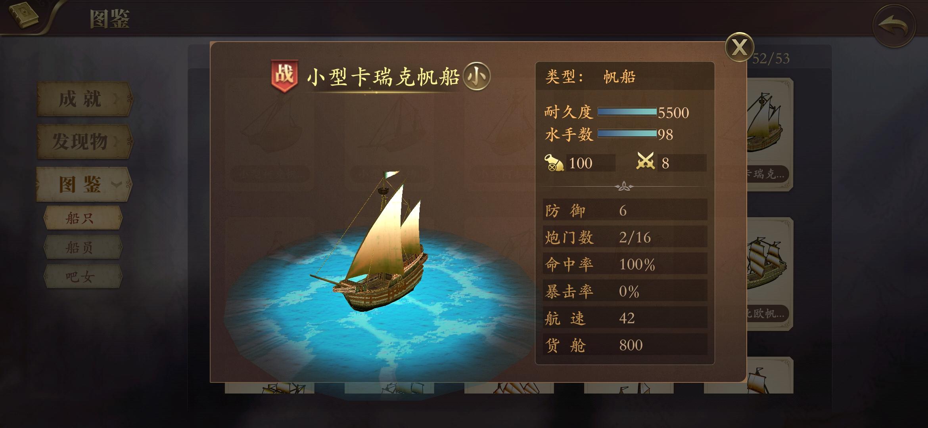
Task: Expand the 成就 achievements menu
Action: tap(85, 99)
